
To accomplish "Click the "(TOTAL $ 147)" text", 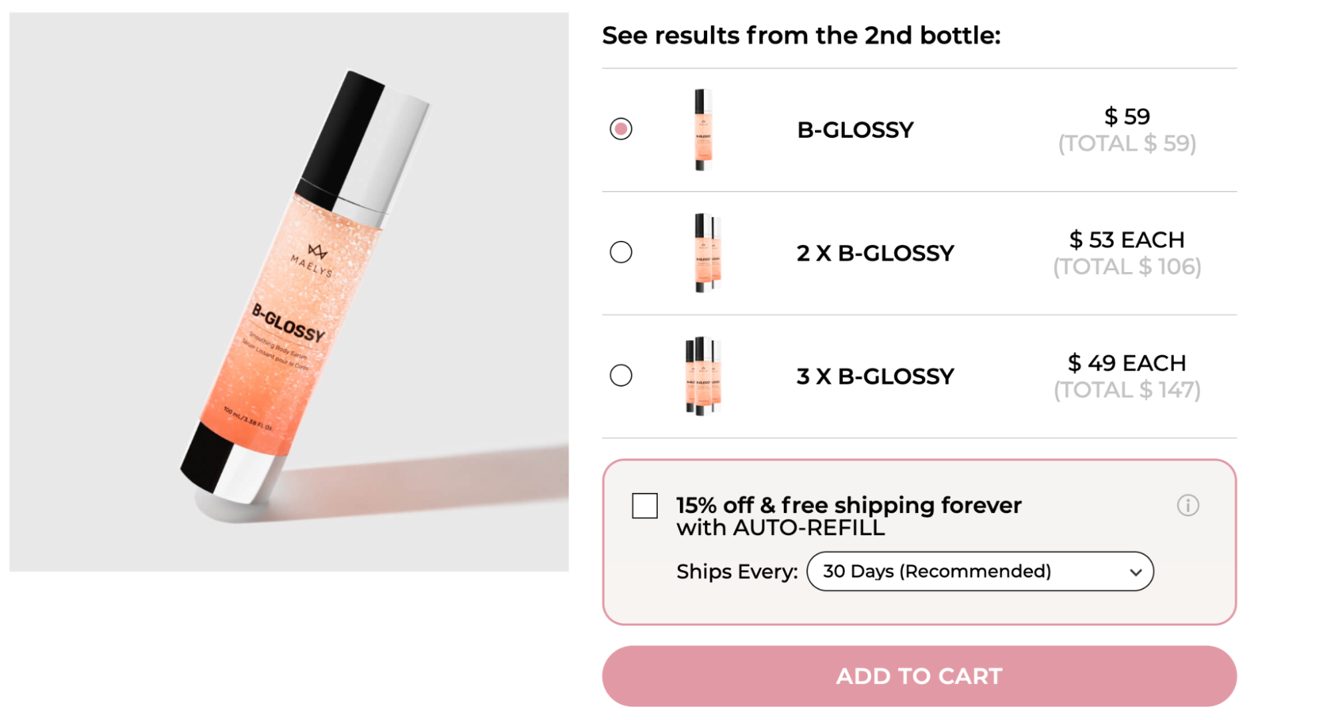I will (1127, 390).
